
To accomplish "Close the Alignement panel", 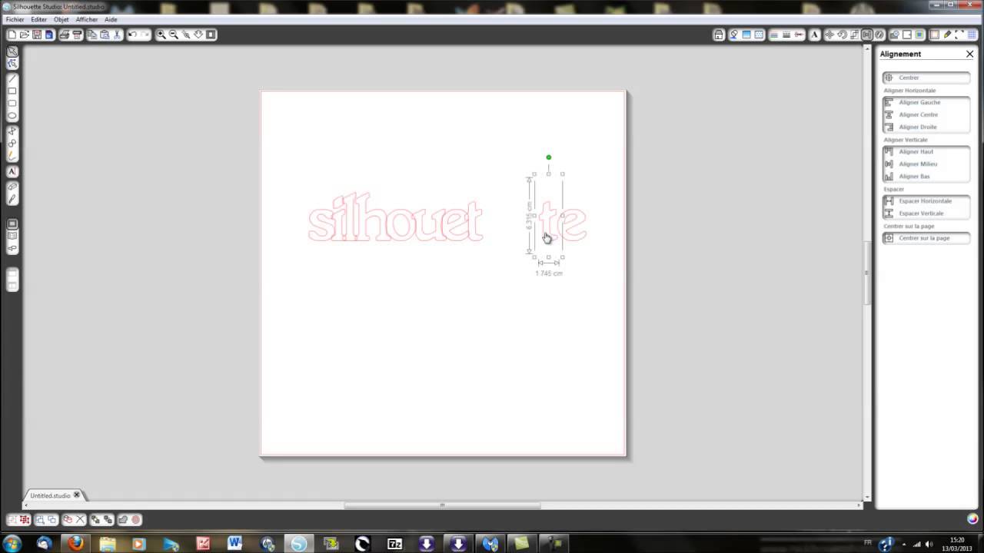I will (x=969, y=54).
